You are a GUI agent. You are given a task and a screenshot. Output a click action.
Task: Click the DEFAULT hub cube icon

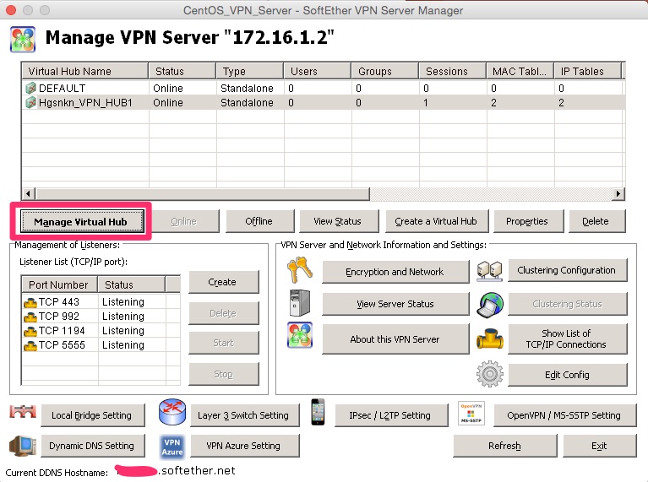30,88
